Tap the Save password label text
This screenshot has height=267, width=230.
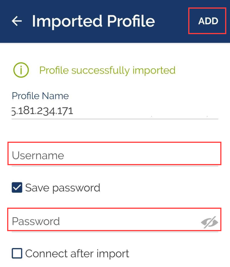click(63, 188)
